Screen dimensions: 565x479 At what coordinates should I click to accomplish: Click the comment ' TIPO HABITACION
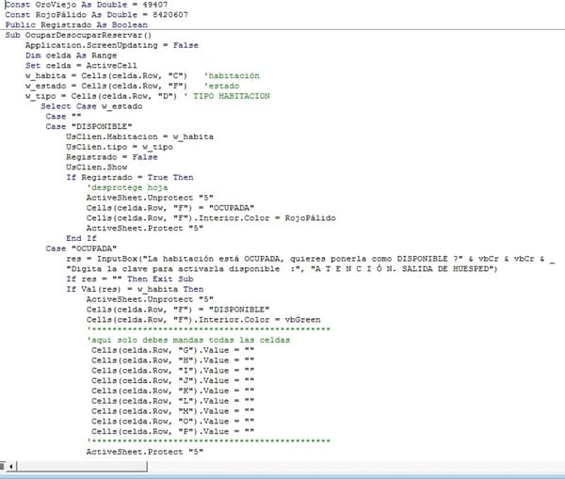pos(227,96)
